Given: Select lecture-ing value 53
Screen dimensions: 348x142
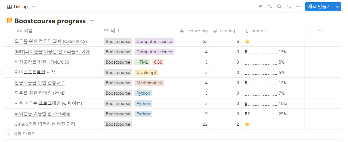Looking at the screenshot, I should pyautogui.click(x=205, y=41).
